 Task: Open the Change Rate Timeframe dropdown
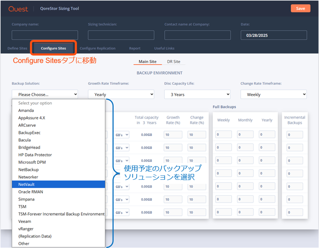coord(274,94)
